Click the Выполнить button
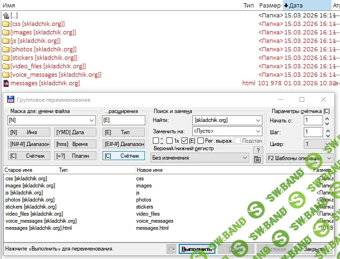 coord(197,249)
